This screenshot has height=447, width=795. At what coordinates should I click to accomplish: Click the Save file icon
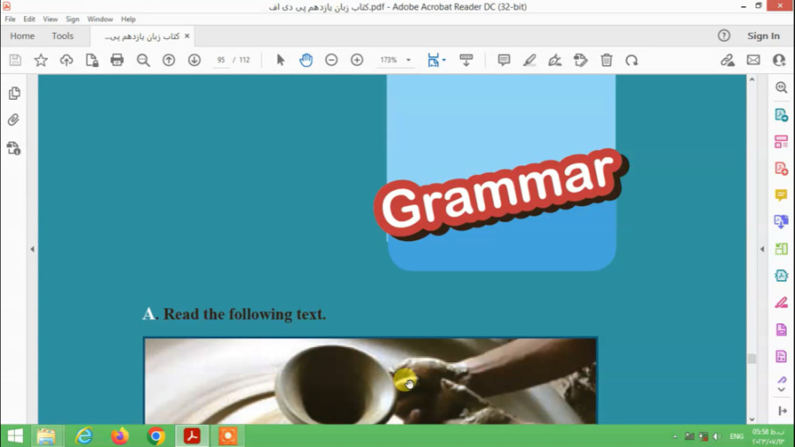point(15,60)
